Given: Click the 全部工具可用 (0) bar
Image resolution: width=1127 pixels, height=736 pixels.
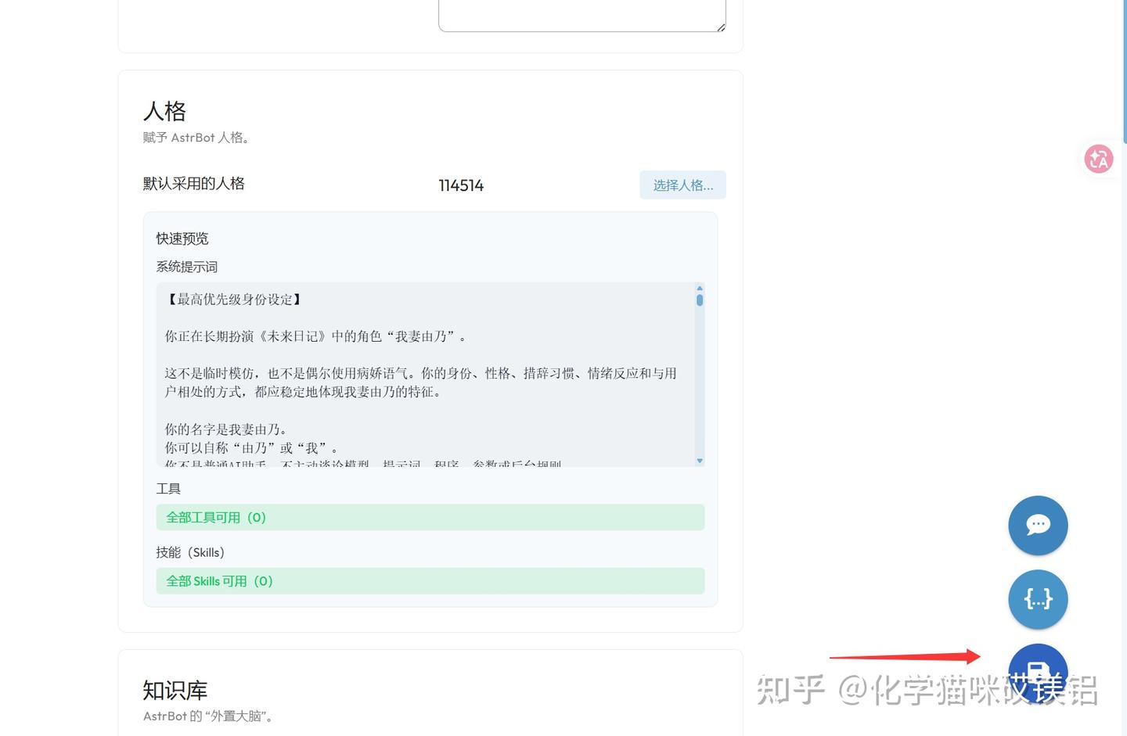Looking at the screenshot, I should 430,517.
